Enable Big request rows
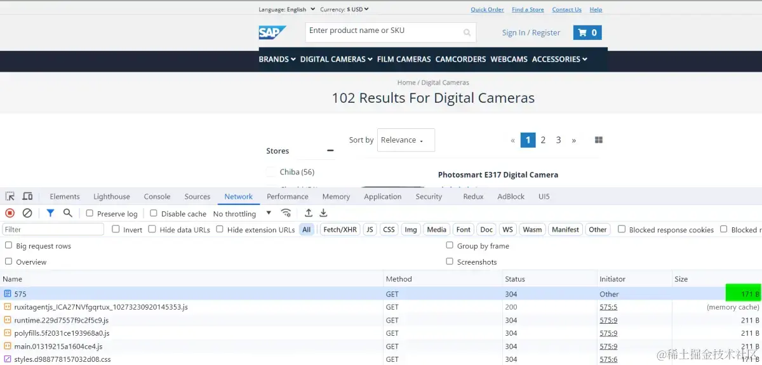Viewport: 762px width, 365px height. 8,245
